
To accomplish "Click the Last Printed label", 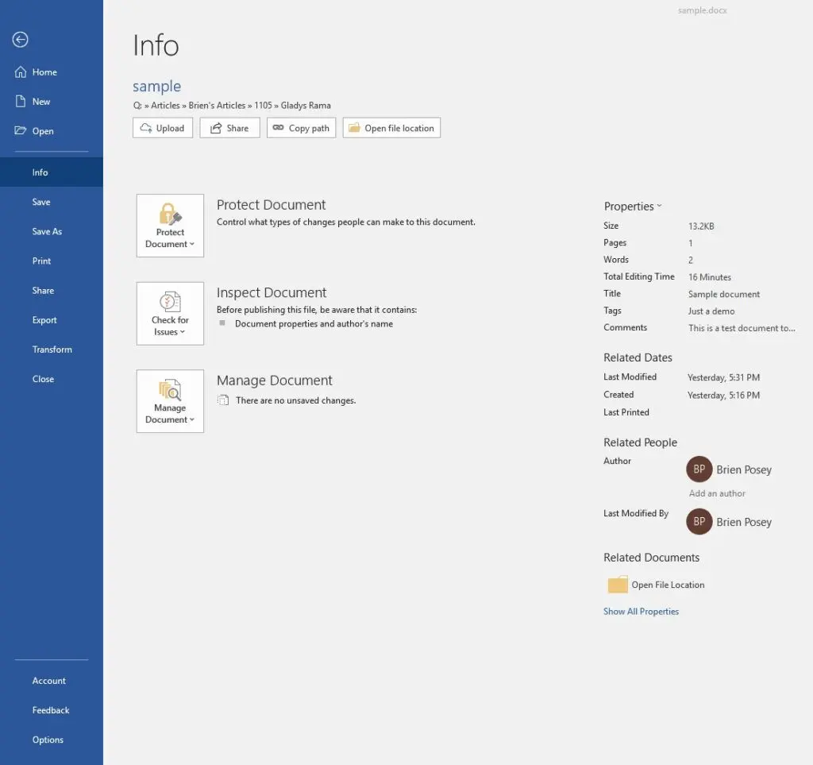I will click(x=626, y=412).
